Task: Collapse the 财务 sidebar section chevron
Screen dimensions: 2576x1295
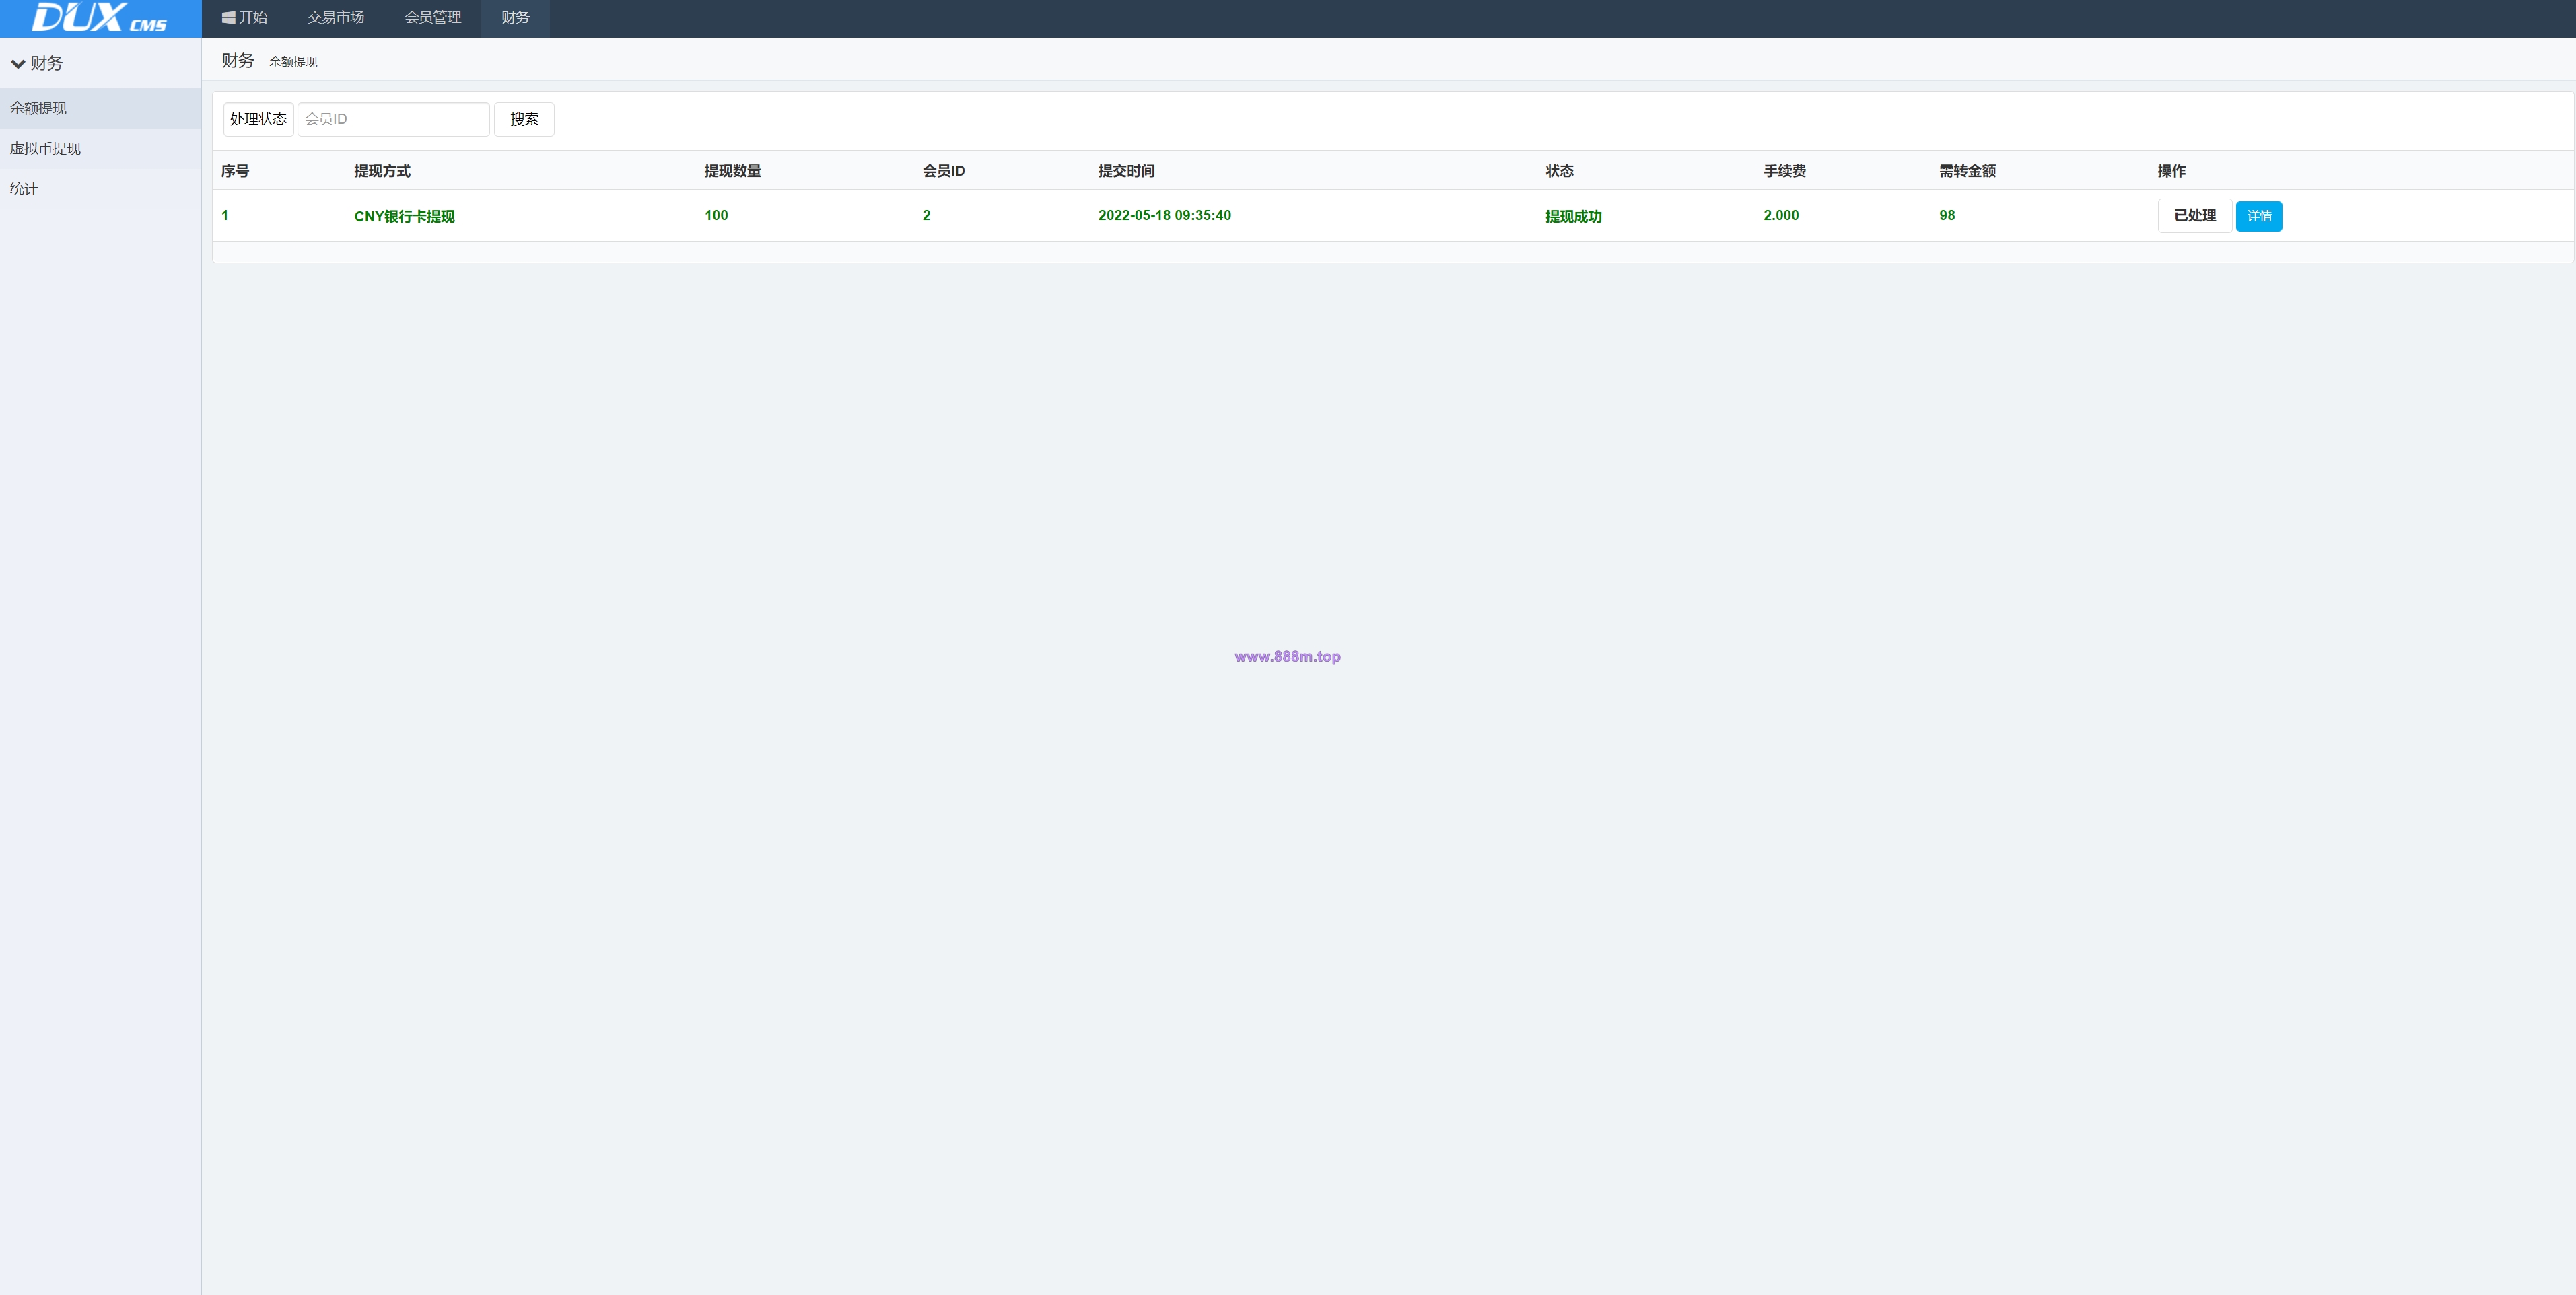Action: [x=18, y=64]
